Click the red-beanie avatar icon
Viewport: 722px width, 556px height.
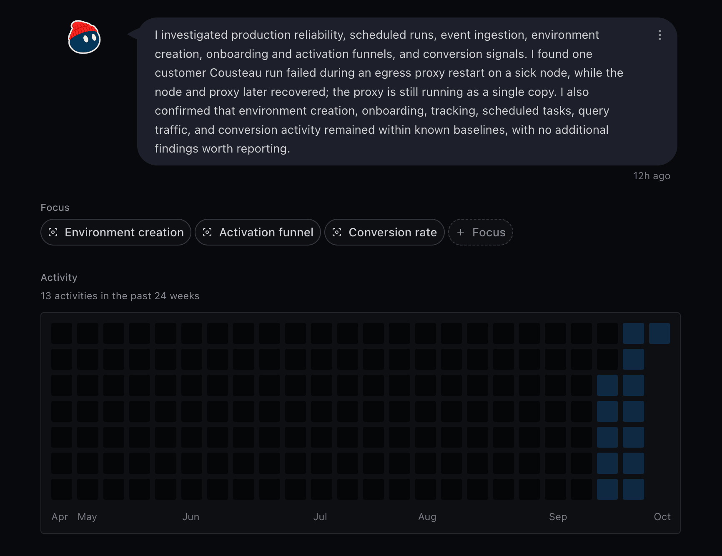tap(84, 37)
